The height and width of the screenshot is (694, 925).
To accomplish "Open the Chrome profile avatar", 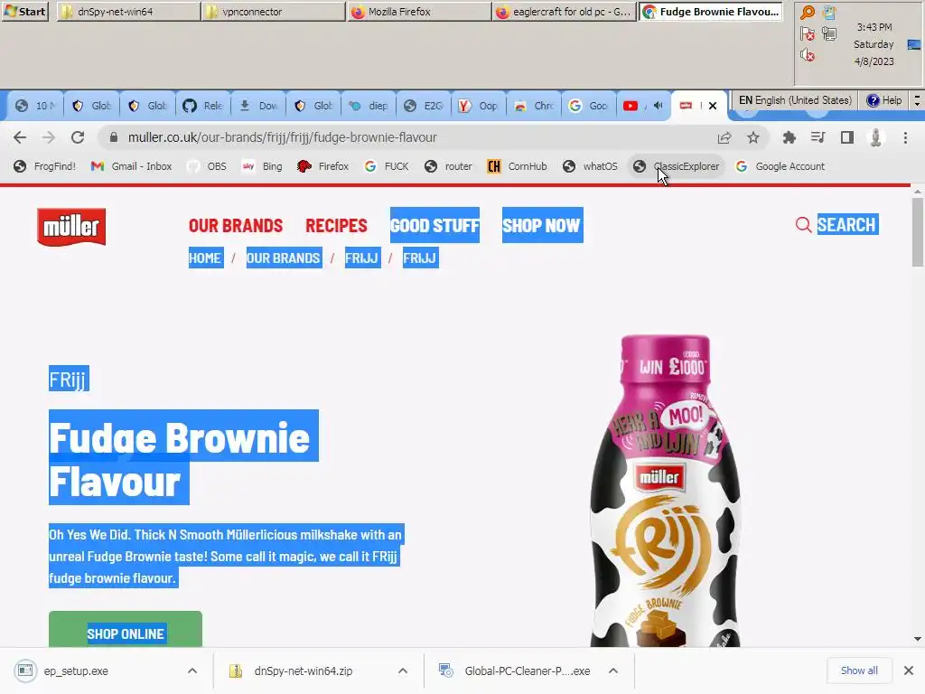I will point(876,137).
